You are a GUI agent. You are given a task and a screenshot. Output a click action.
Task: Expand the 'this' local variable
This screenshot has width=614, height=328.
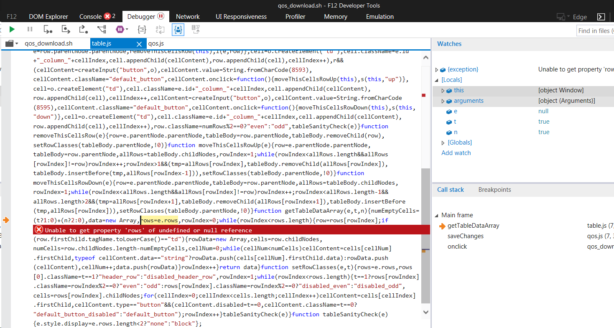tap(443, 91)
